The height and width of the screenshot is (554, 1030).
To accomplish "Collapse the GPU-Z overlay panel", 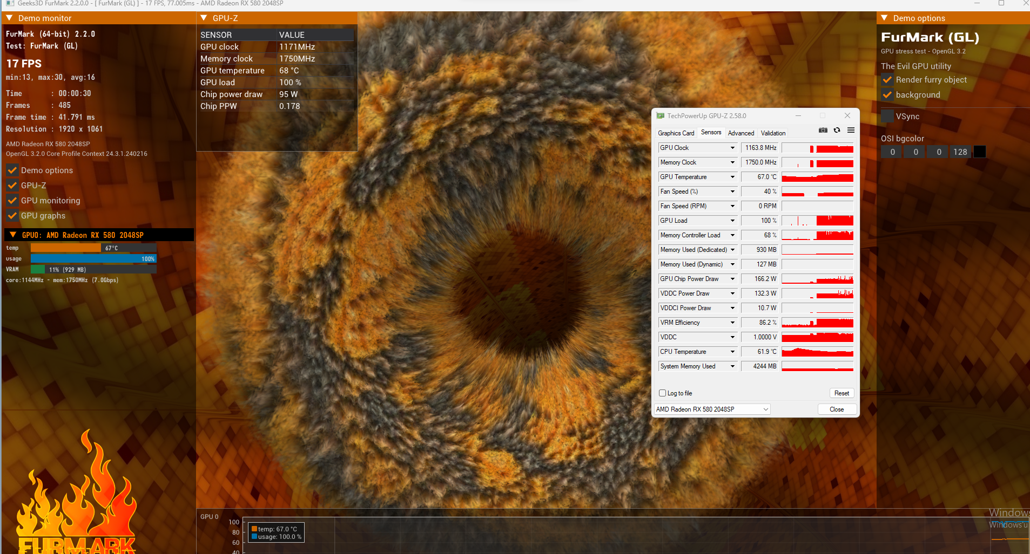I will click(204, 18).
